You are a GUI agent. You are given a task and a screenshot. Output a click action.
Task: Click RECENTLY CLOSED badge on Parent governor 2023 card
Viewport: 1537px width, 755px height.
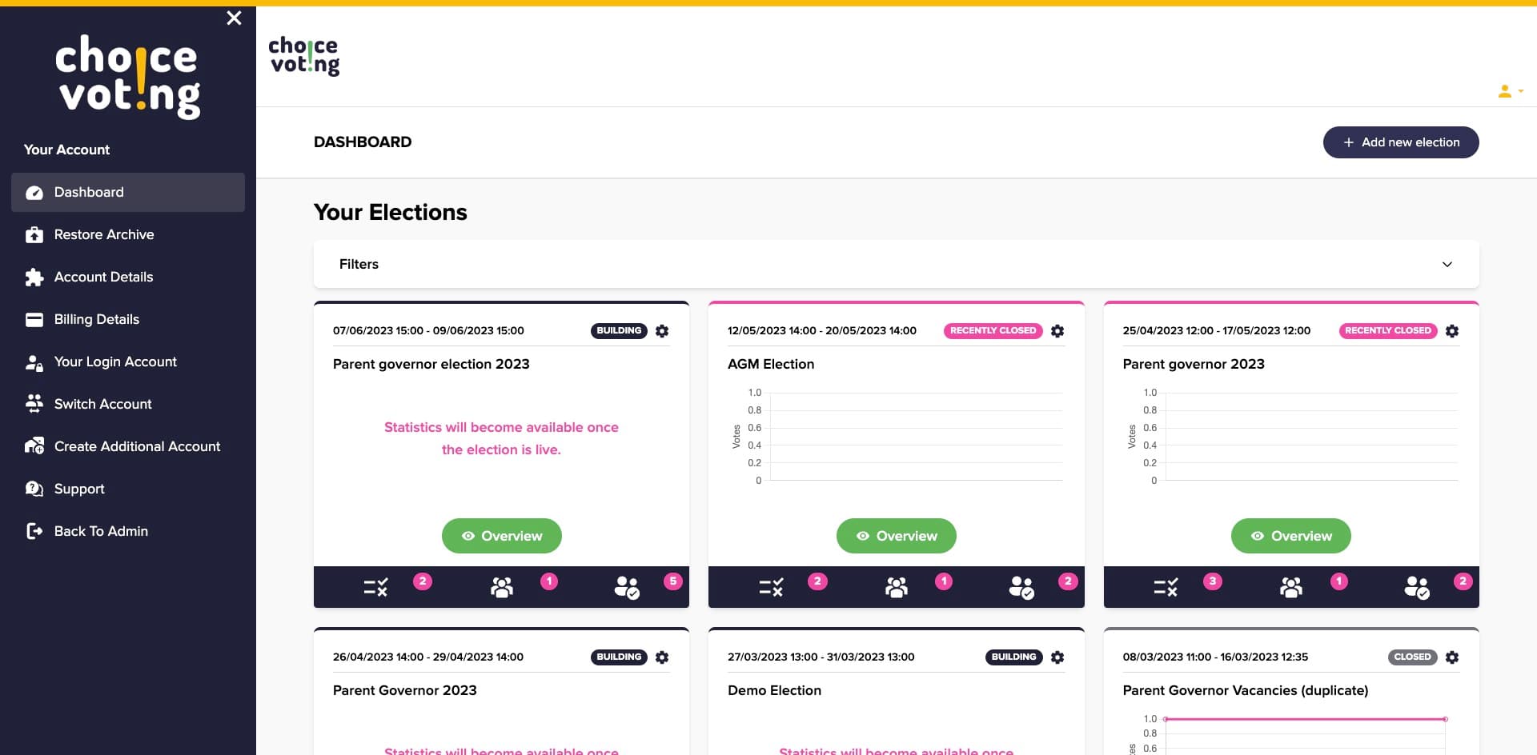pos(1388,331)
